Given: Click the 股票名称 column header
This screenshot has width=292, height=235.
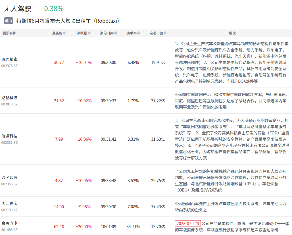Looking at the screenshot, I should tap(9, 33).
